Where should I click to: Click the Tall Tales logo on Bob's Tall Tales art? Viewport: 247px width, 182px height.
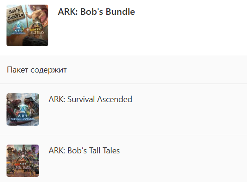(23, 164)
